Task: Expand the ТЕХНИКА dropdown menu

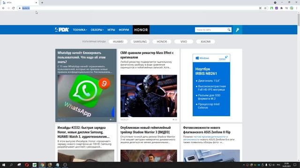Action: coord(80,30)
